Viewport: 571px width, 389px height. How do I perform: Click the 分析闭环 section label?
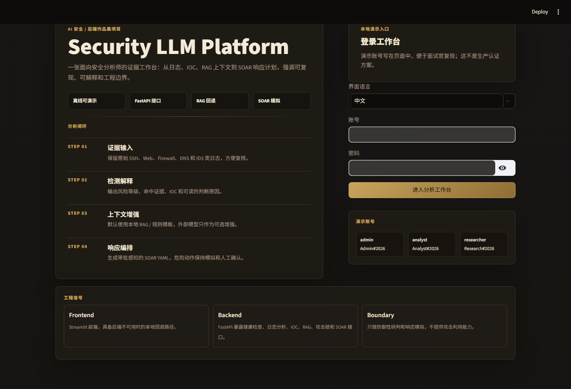(77, 126)
